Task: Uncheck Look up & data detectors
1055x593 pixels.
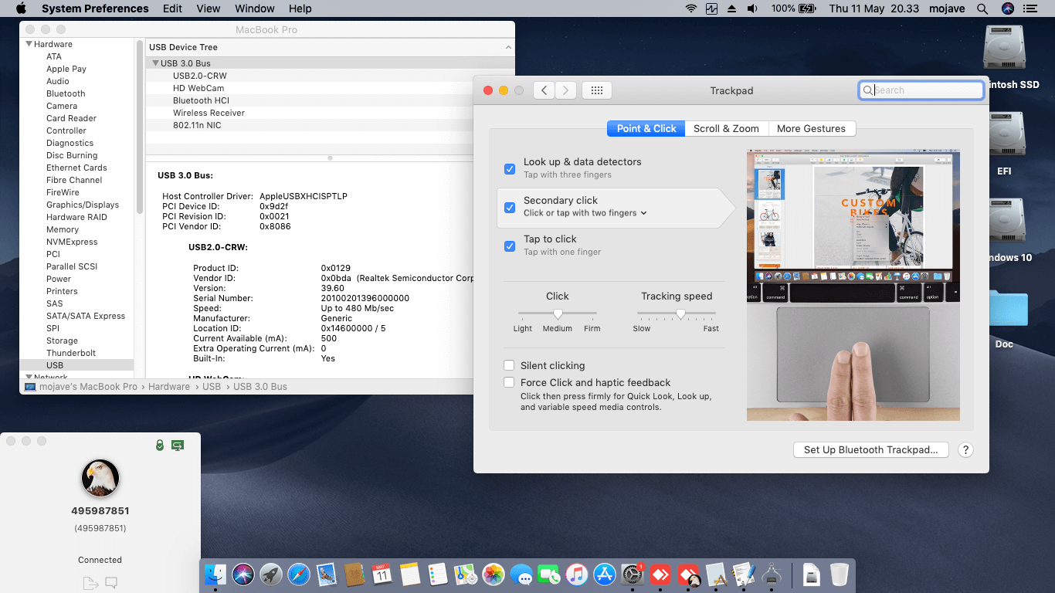Action: [x=510, y=168]
